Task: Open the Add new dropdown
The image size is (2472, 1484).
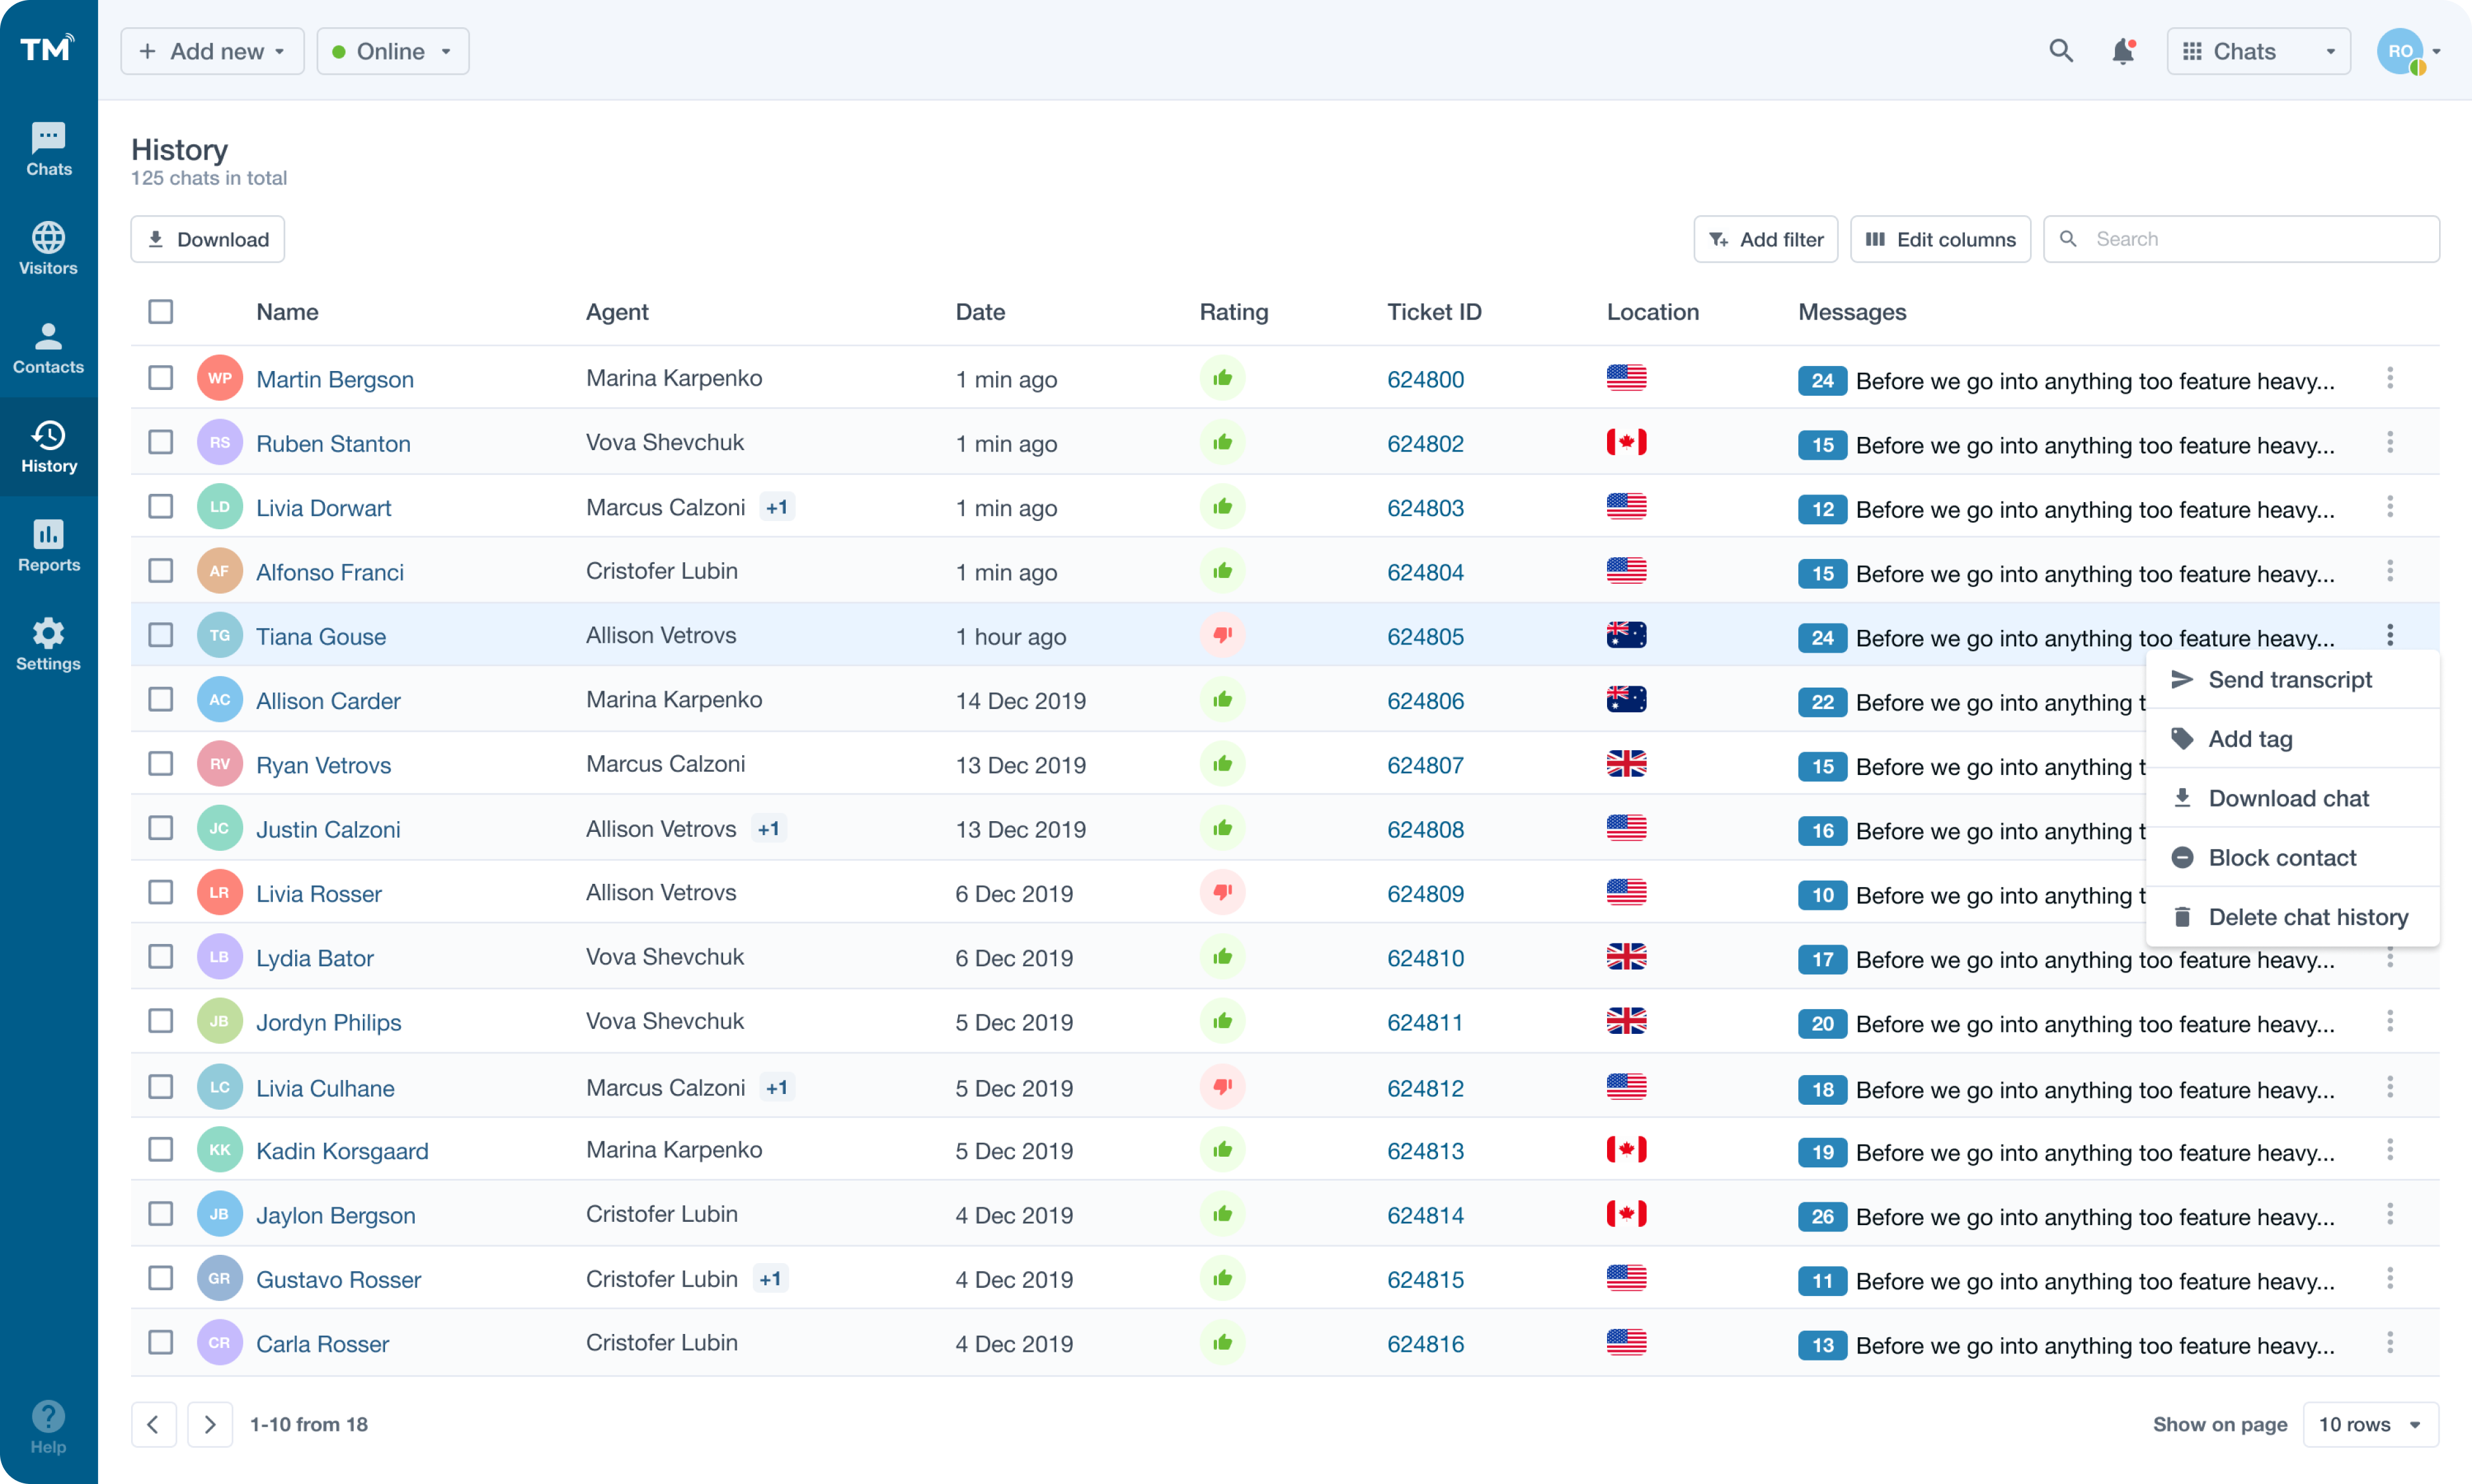Action: (x=211, y=50)
